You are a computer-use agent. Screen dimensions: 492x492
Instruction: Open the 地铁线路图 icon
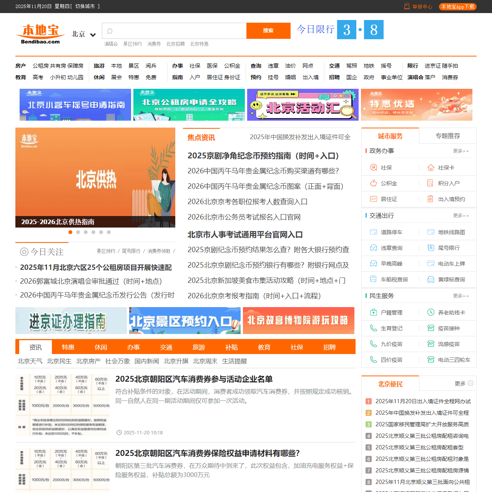pyautogui.click(x=430, y=232)
